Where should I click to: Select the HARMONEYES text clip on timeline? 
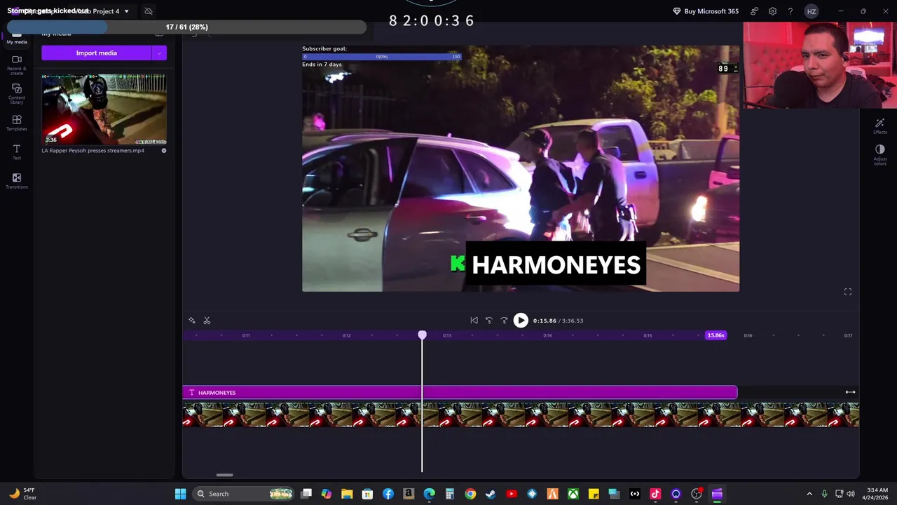coord(460,393)
